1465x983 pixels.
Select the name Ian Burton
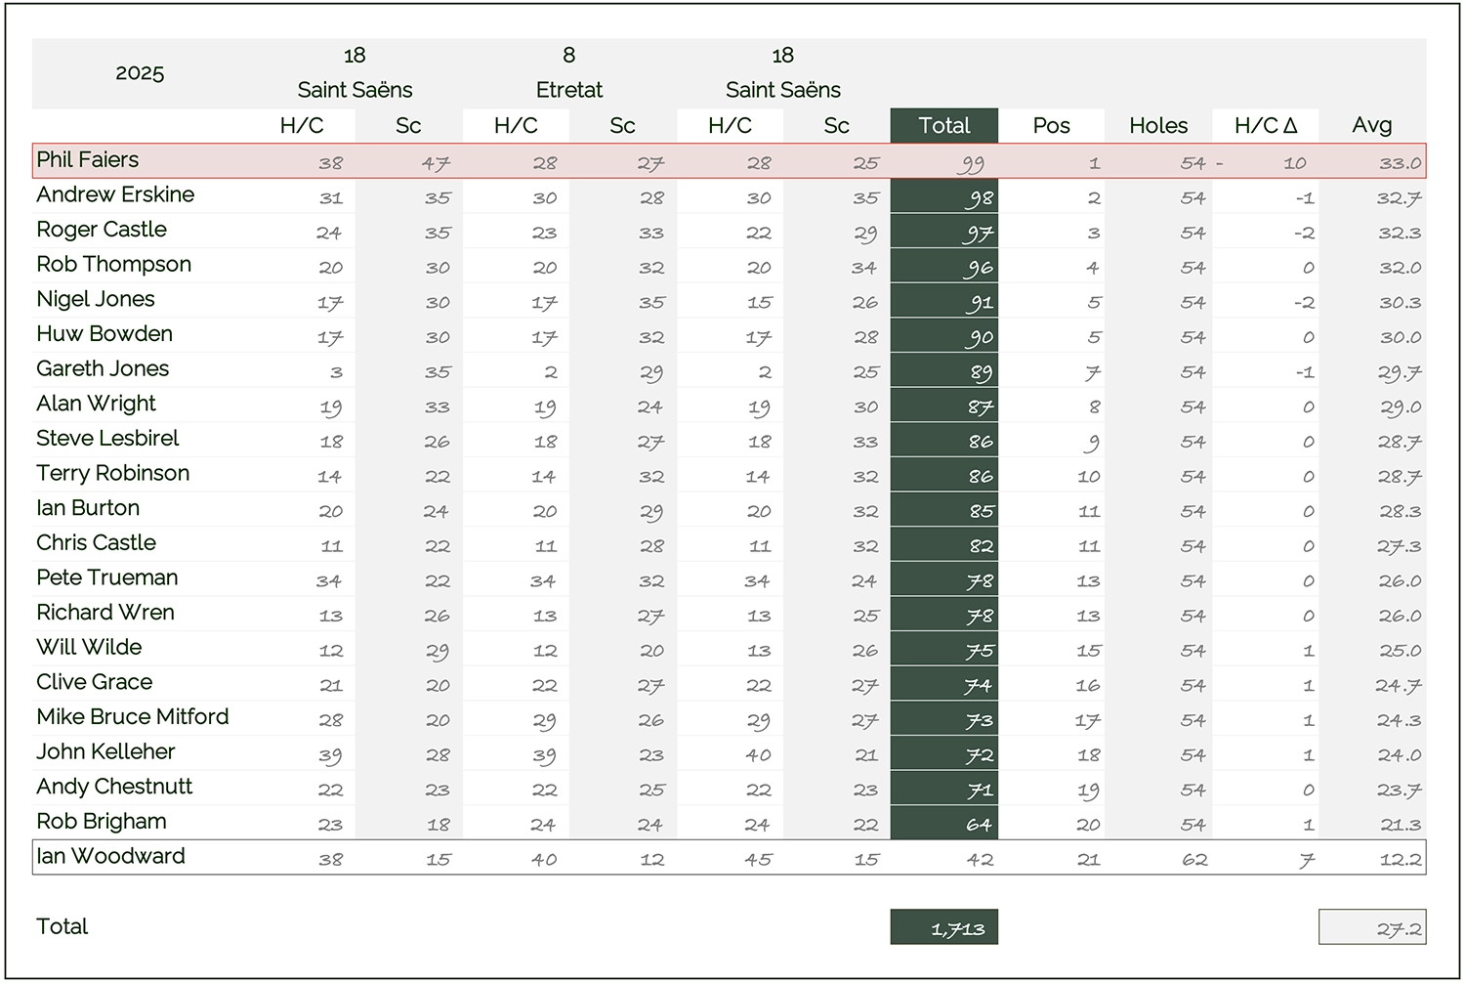coord(88,508)
